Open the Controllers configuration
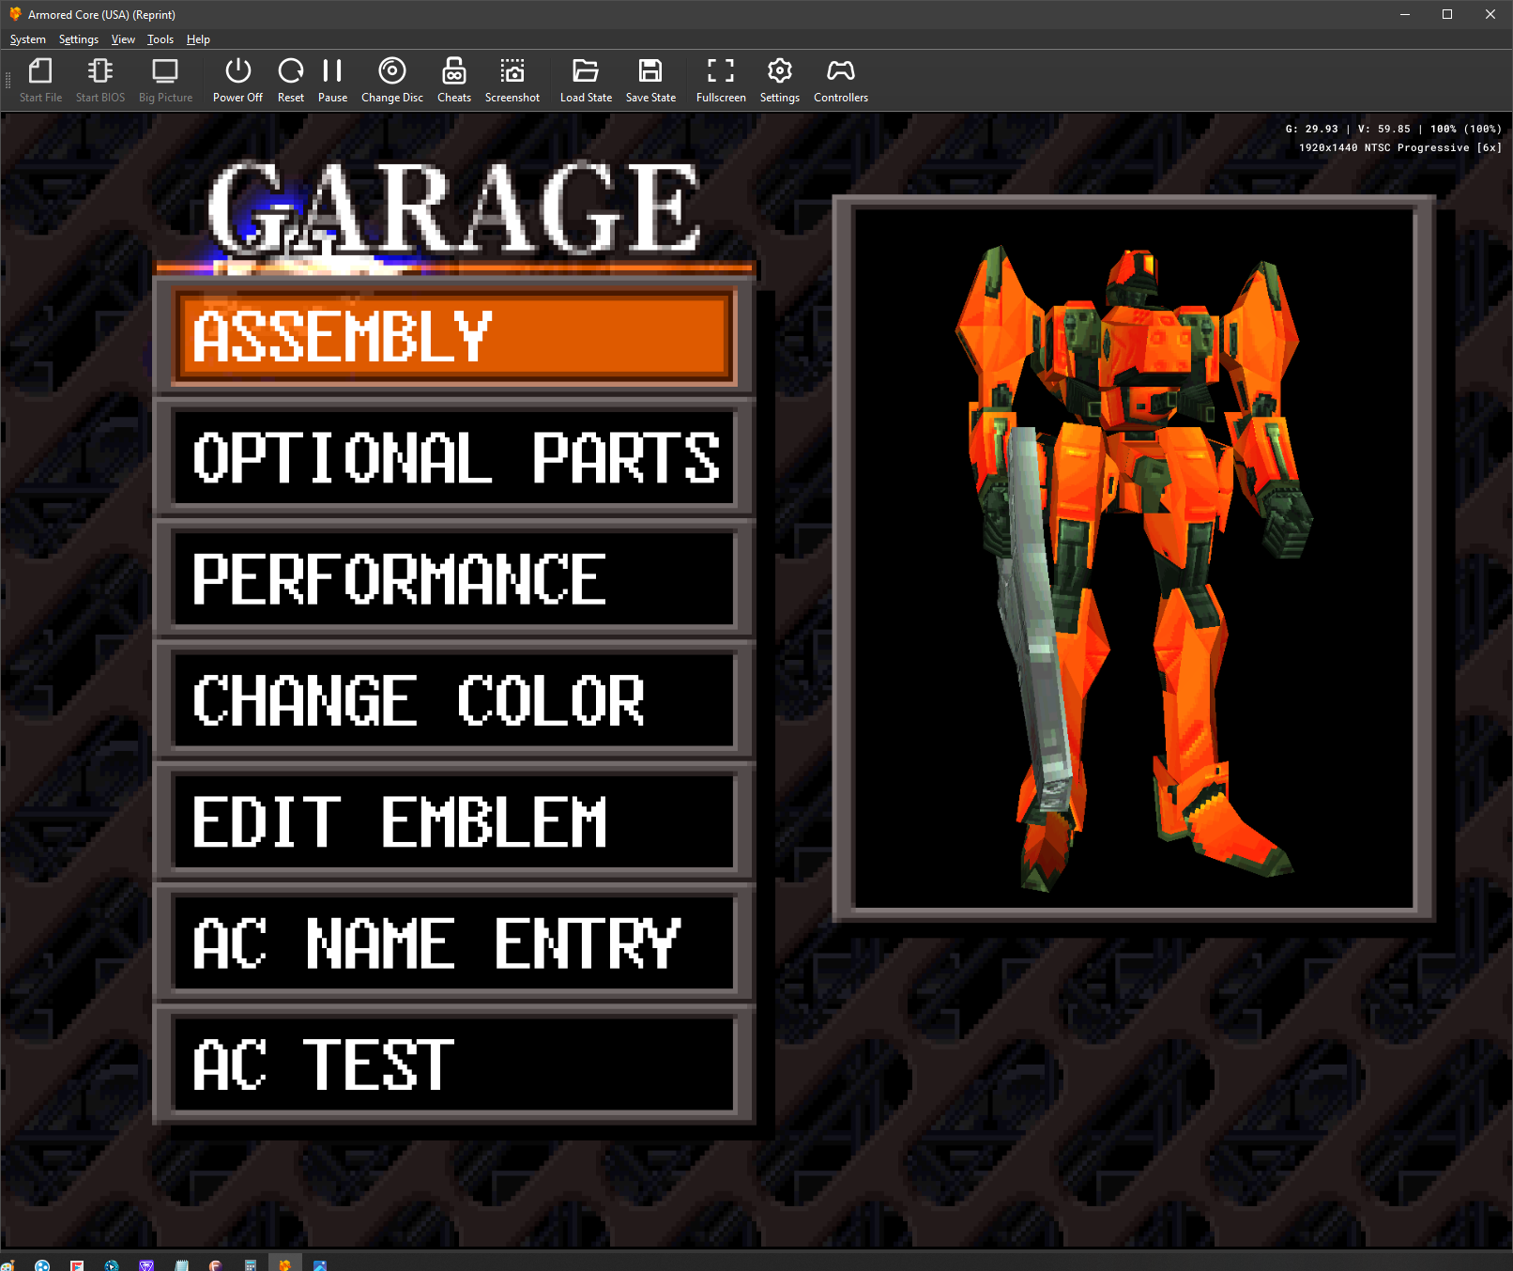Image resolution: width=1513 pixels, height=1271 pixels. pyautogui.click(x=841, y=81)
